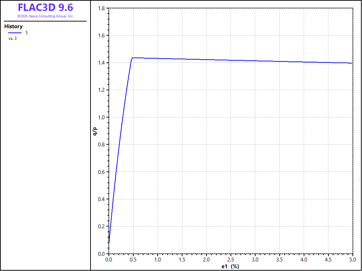Select the History legend heading

tap(13, 26)
